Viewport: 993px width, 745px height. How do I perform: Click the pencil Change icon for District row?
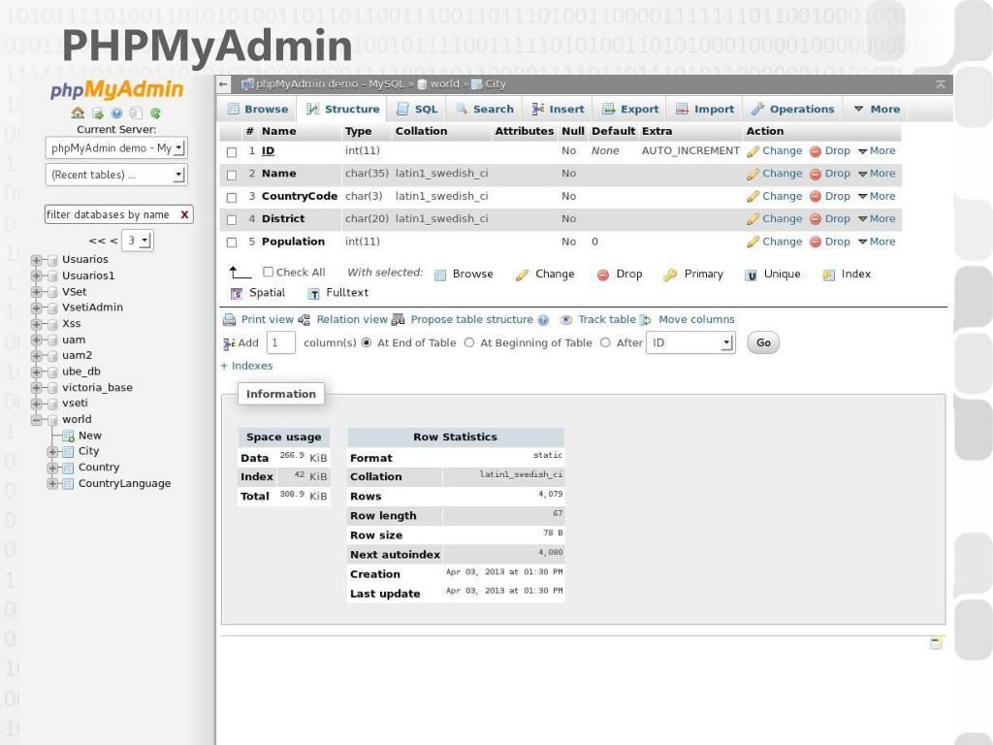(x=753, y=219)
